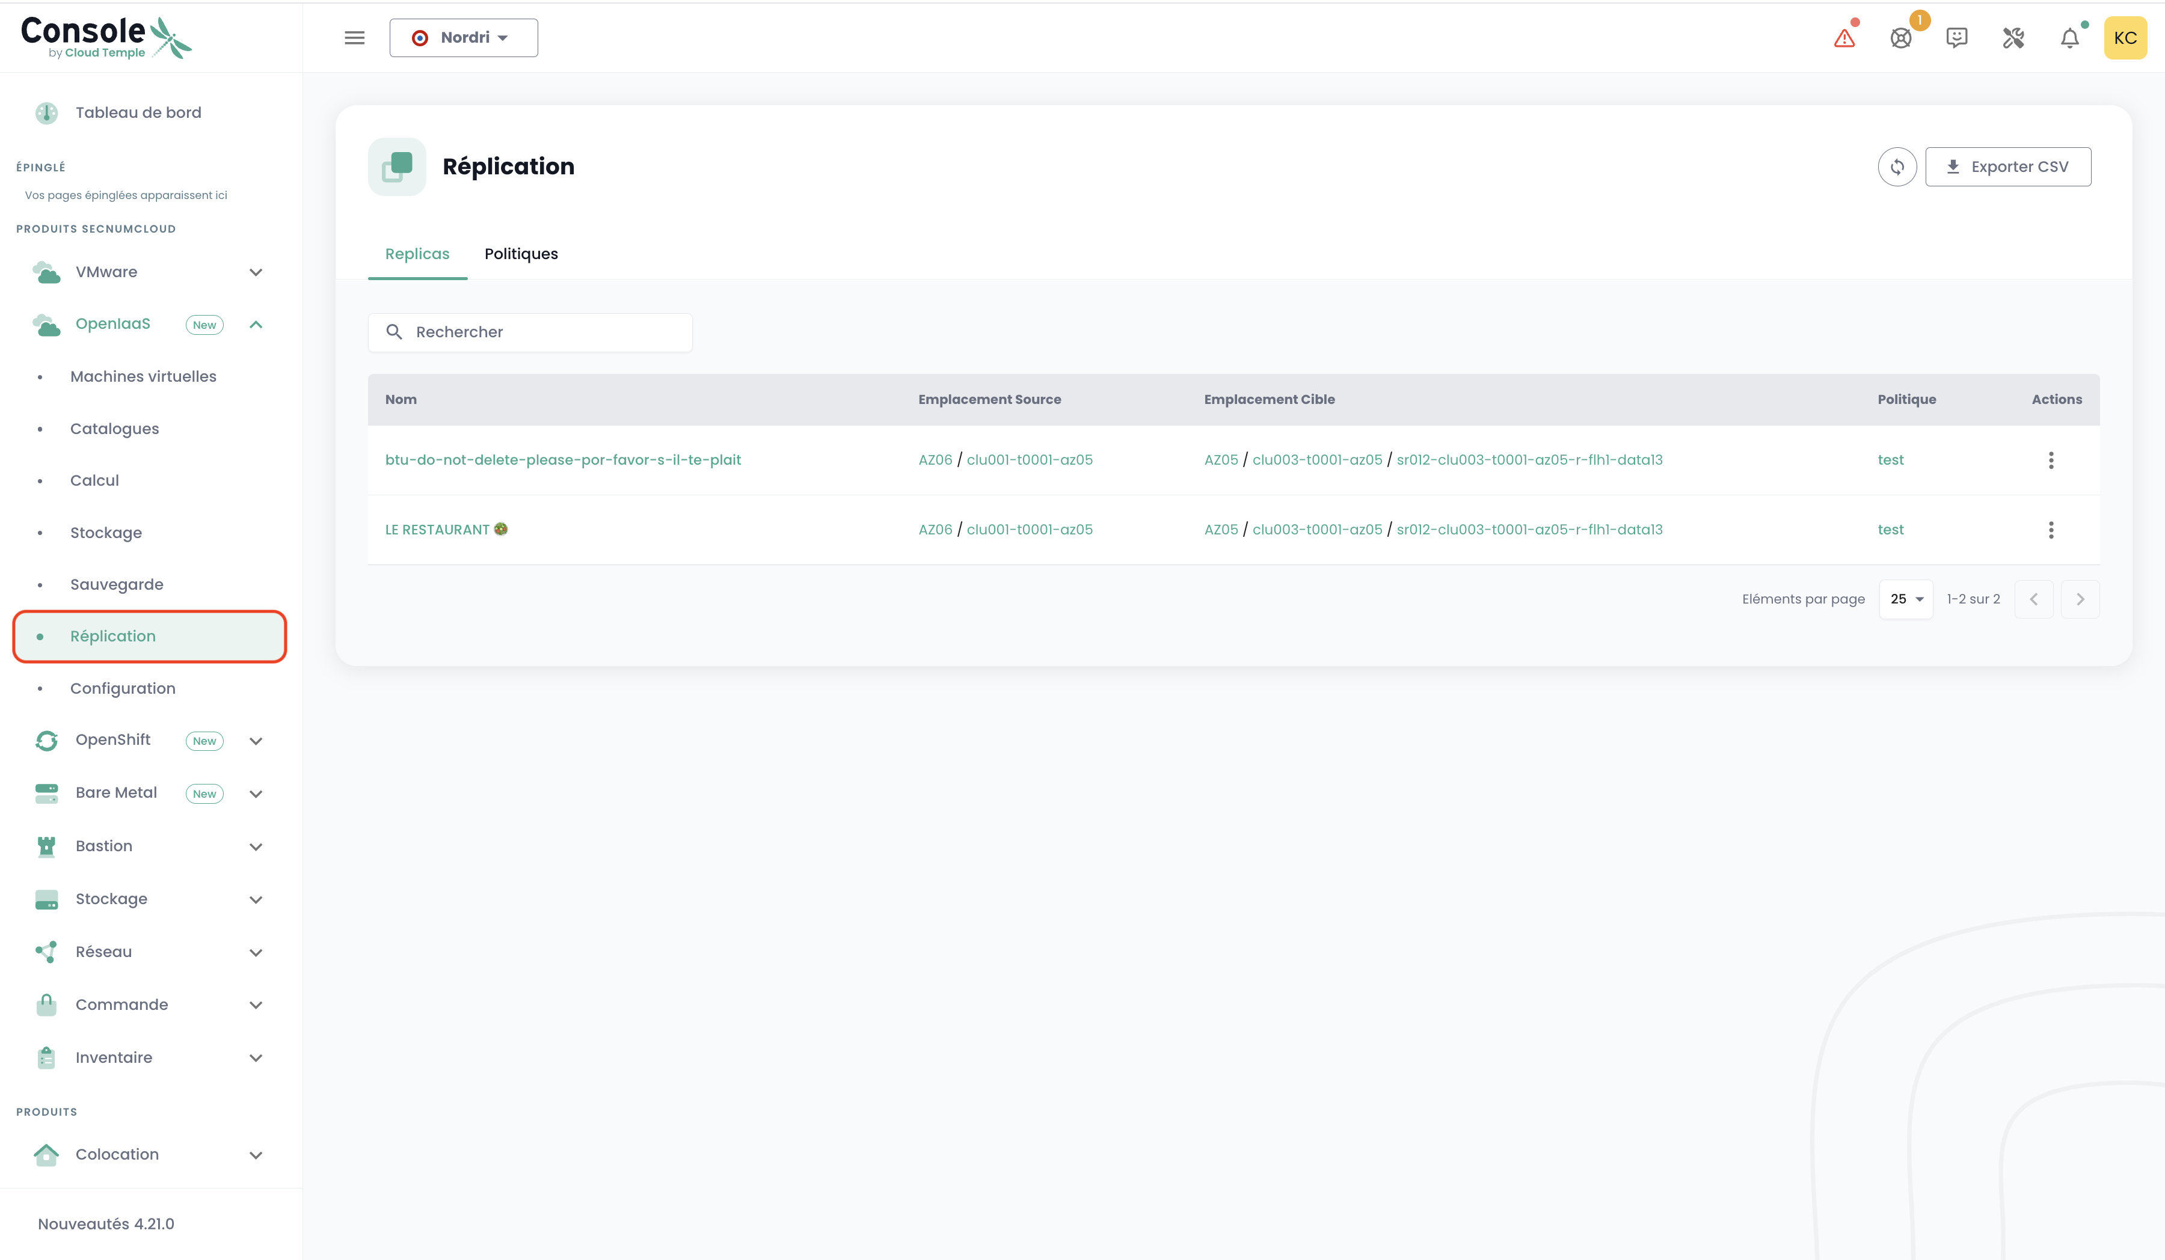This screenshot has width=2165, height=1260.
Task: Open the feedback chat icon
Action: [1956, 38]
